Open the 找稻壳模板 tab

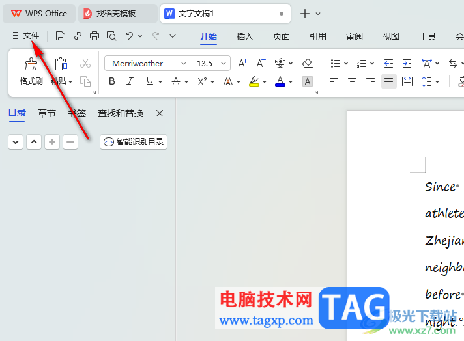click(117, 13)
